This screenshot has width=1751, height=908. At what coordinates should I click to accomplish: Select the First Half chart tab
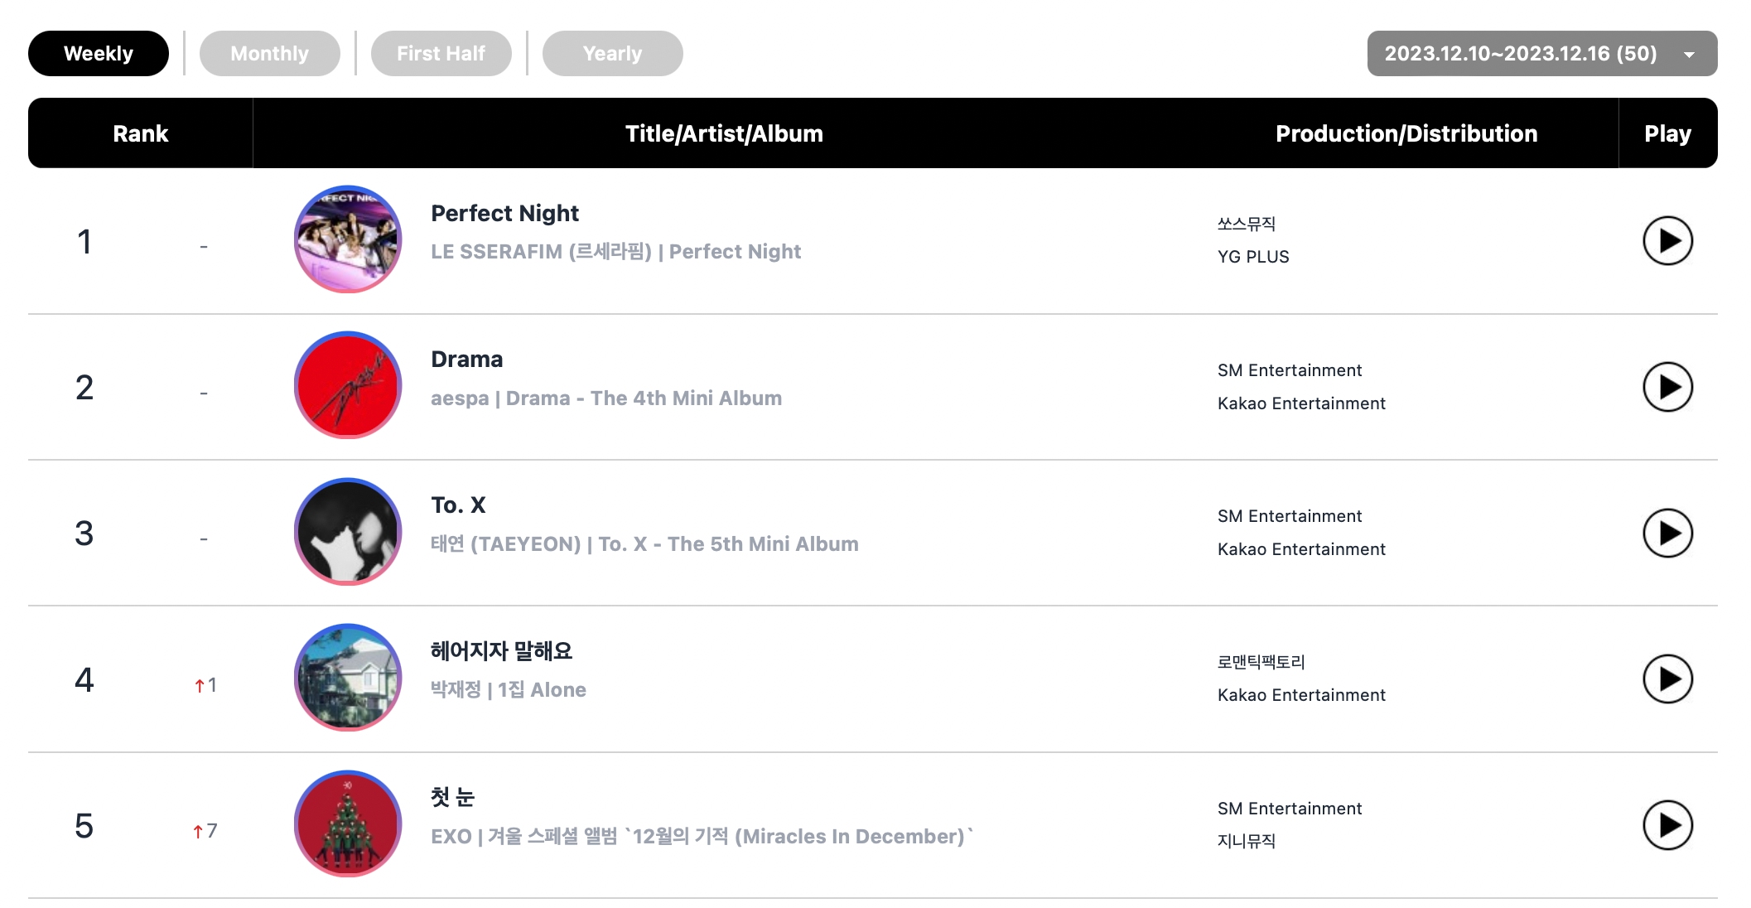coord(441,54)
